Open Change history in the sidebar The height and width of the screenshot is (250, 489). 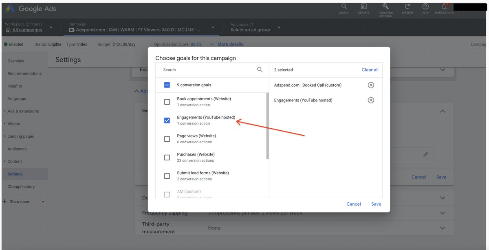21,186
